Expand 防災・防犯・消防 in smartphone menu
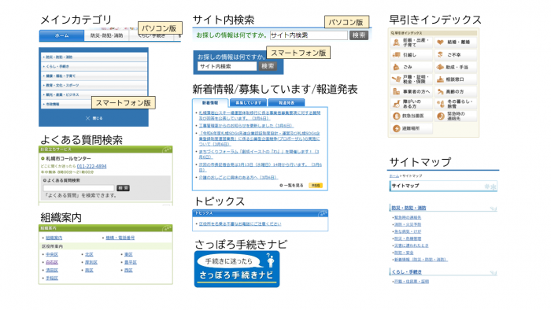 (x=94, y=57)
